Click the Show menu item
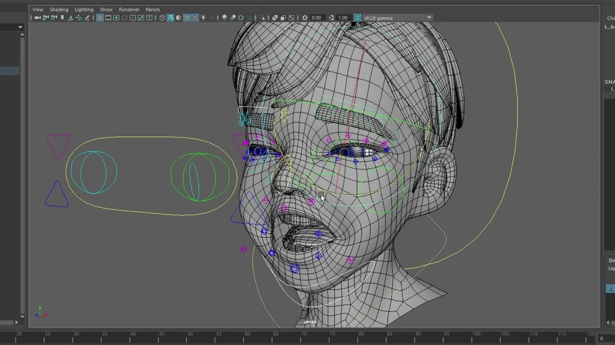This screenshot has width=615, height=345. [106, 9]
